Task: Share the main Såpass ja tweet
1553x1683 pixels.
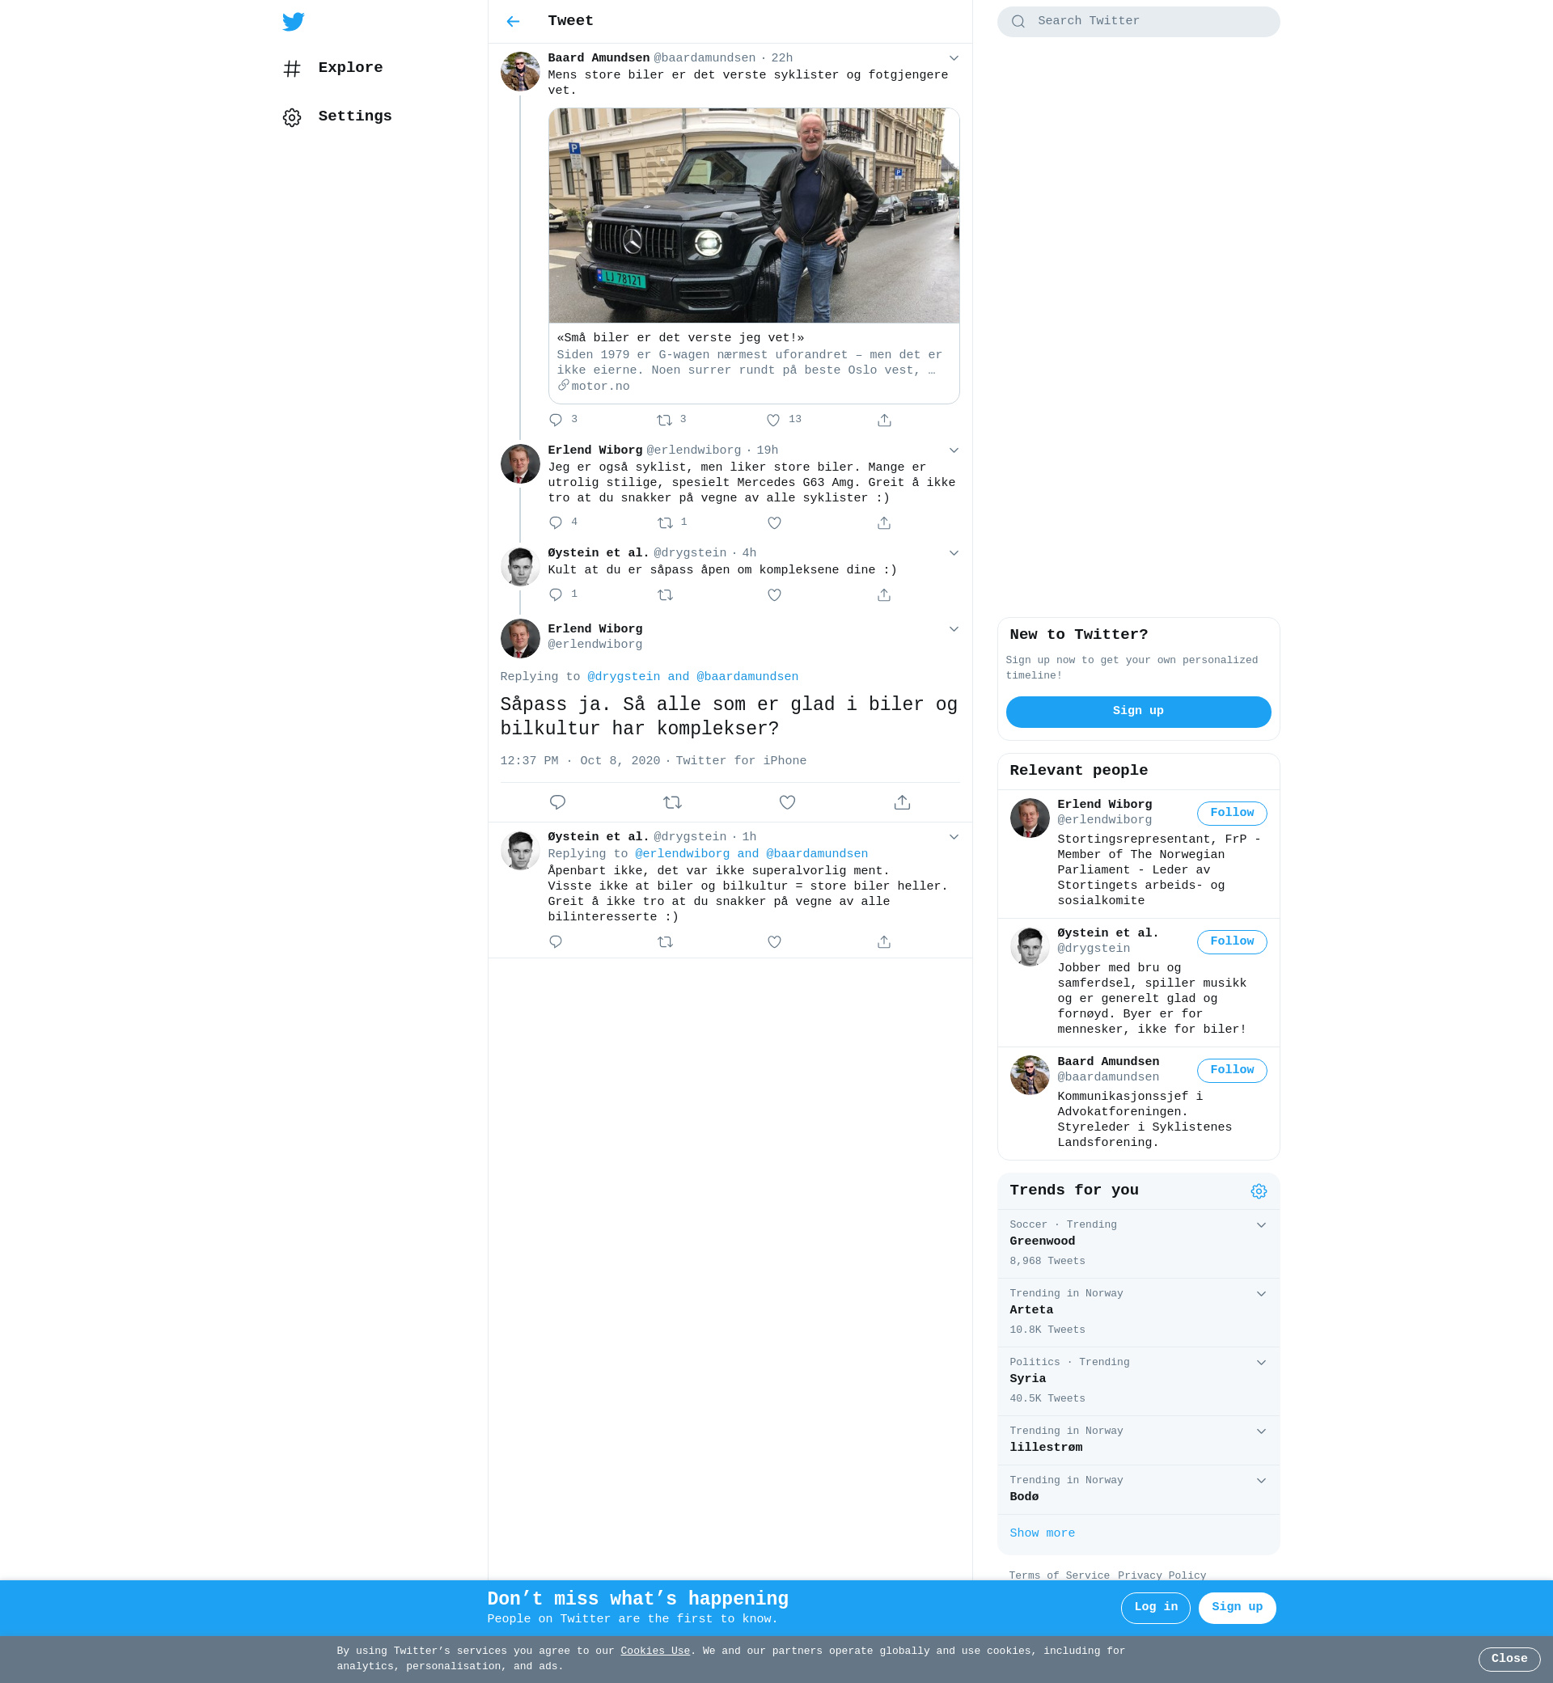Action: (x=902, y=802)
